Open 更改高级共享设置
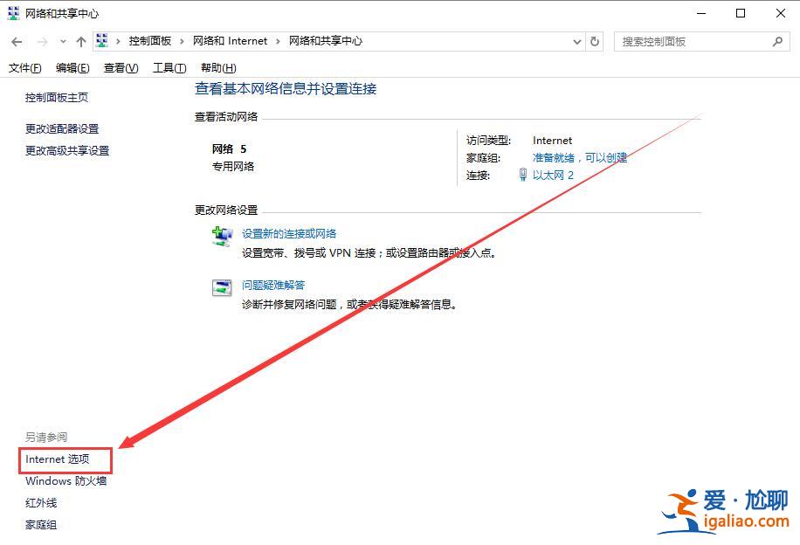Screen dimensions: 800x545 coord(67,150)
